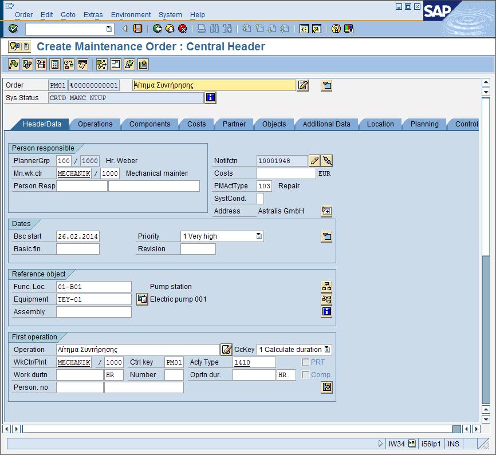Click the status bar list icon after IW34
Viewport: 496px width, 455px height.
pyautogui.click(x=412, y=444)
